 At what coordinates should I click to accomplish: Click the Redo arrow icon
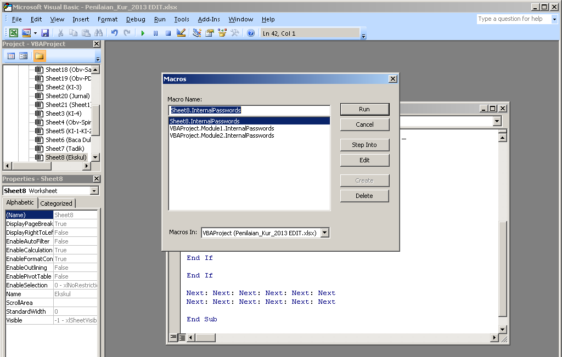pyautogui.click(x=127, y=33)
